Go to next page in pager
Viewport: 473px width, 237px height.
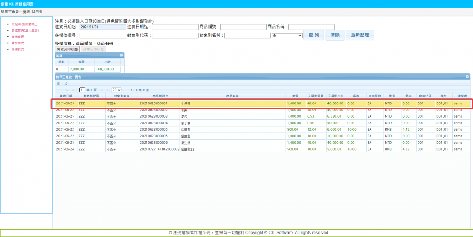pyautogui.click(x=102, y=90)
